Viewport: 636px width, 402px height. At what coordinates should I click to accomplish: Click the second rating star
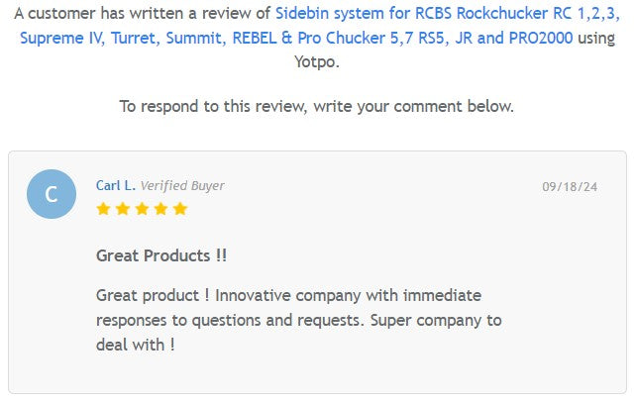pos(122,209)
